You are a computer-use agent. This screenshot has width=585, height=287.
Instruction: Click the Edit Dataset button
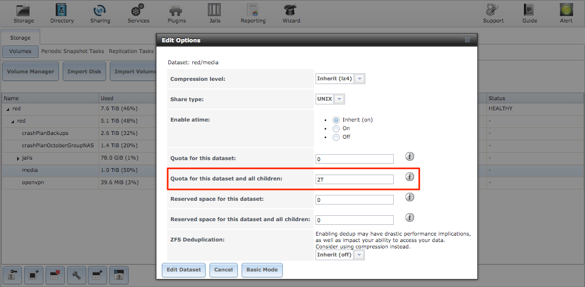[x=184, y=270]
